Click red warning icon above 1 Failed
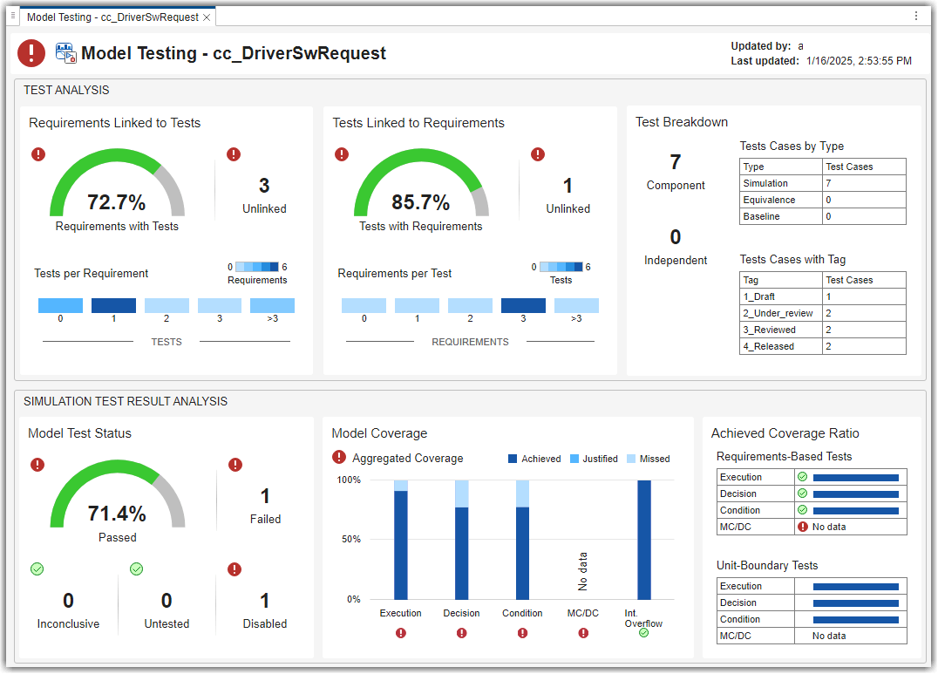Image resolution: width=938 pixels, height=674 pixels. pyautogui.click(x=235, y=465)
